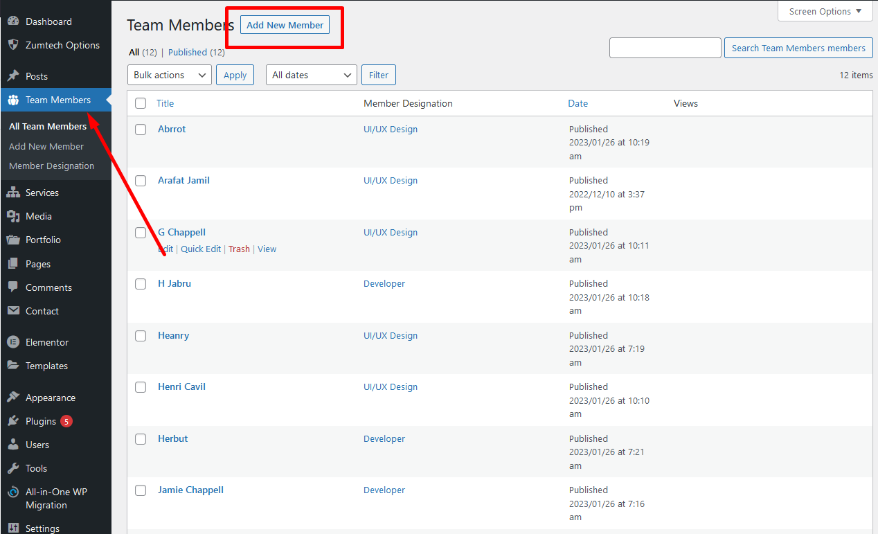Viewport: 878px width, 534px height.
Task: Sort the table by Date column
Action: [578, 103]
